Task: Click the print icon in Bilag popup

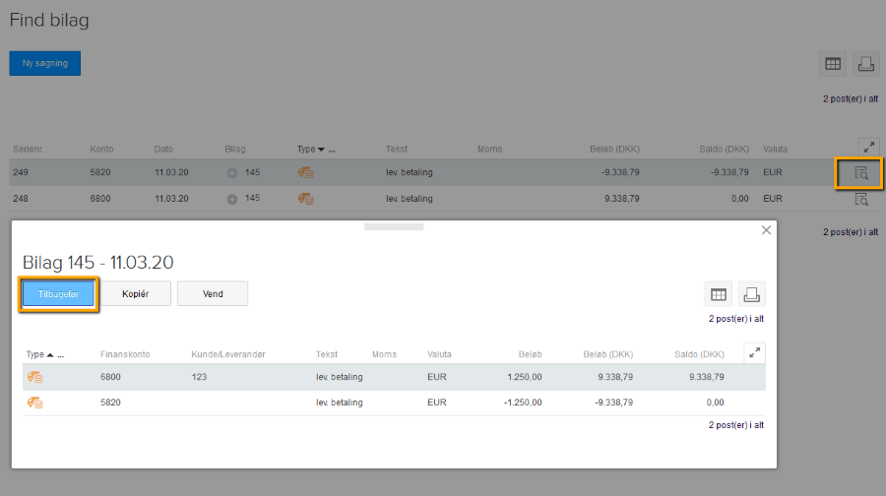Action: coord(751,294)
